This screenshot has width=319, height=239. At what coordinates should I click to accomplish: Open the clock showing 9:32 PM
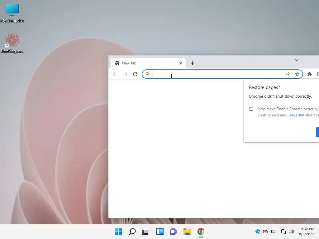(307, 232)
